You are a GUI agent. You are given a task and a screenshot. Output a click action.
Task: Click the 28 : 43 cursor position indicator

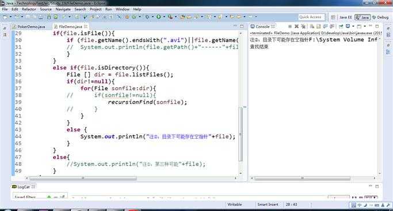pos(292,204)
